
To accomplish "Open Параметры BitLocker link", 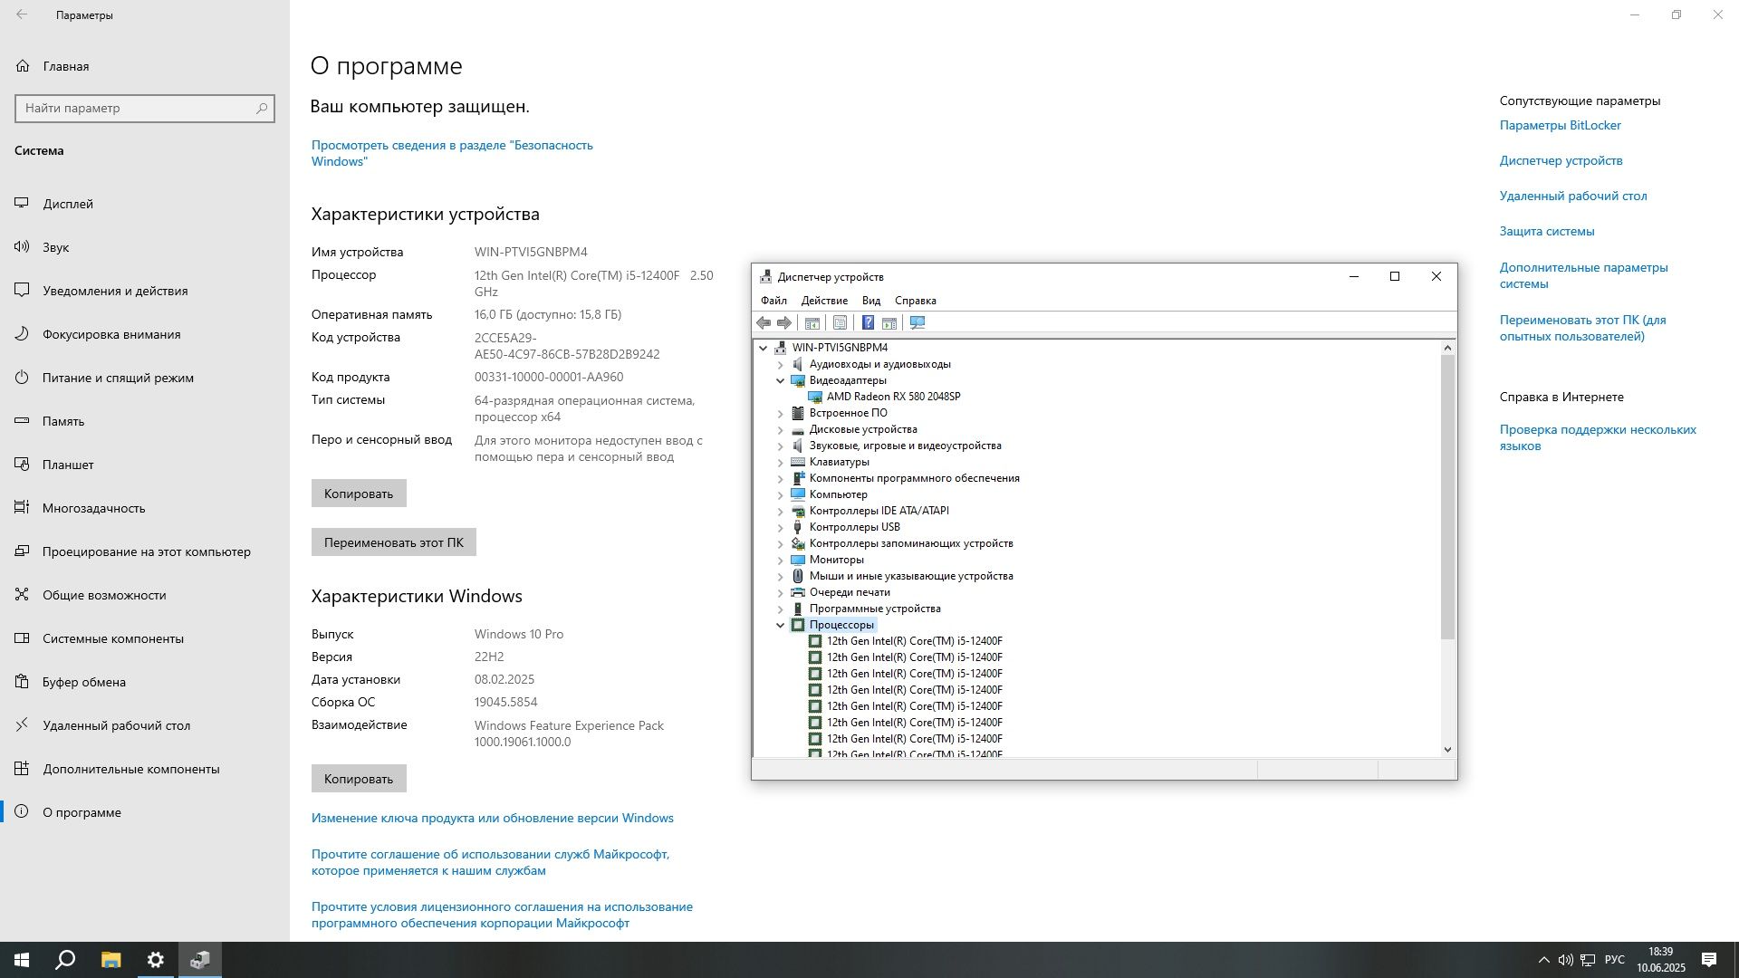I will click(x=1560, y=125).
